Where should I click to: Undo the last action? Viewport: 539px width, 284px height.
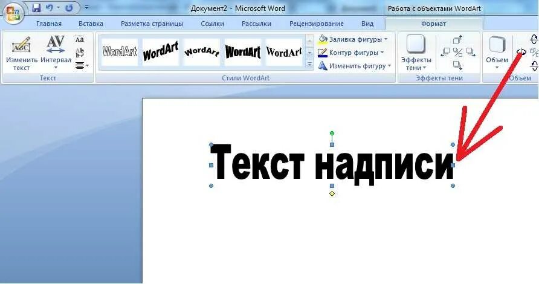tap(50, 8)
